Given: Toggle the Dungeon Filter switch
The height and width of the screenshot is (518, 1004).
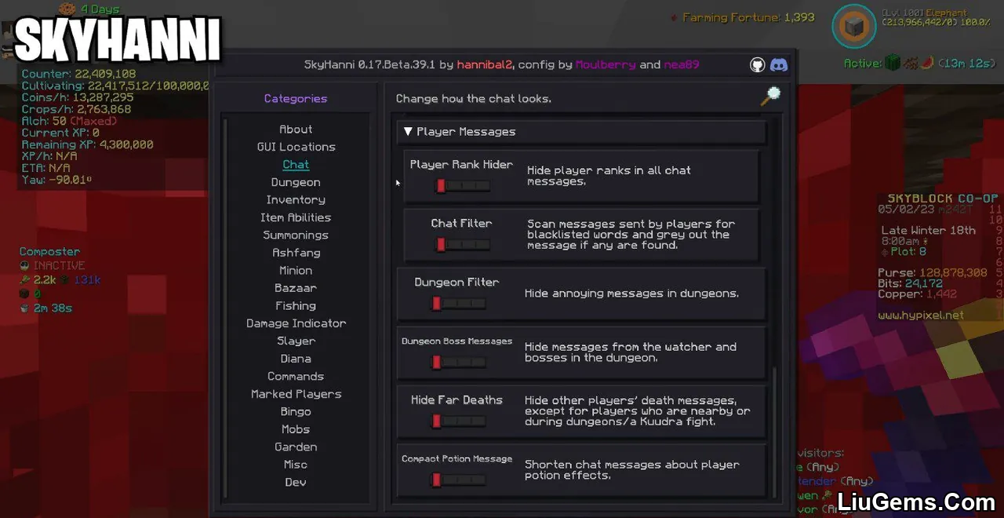Looking at the screenshot, I should (x=459, y=304).
